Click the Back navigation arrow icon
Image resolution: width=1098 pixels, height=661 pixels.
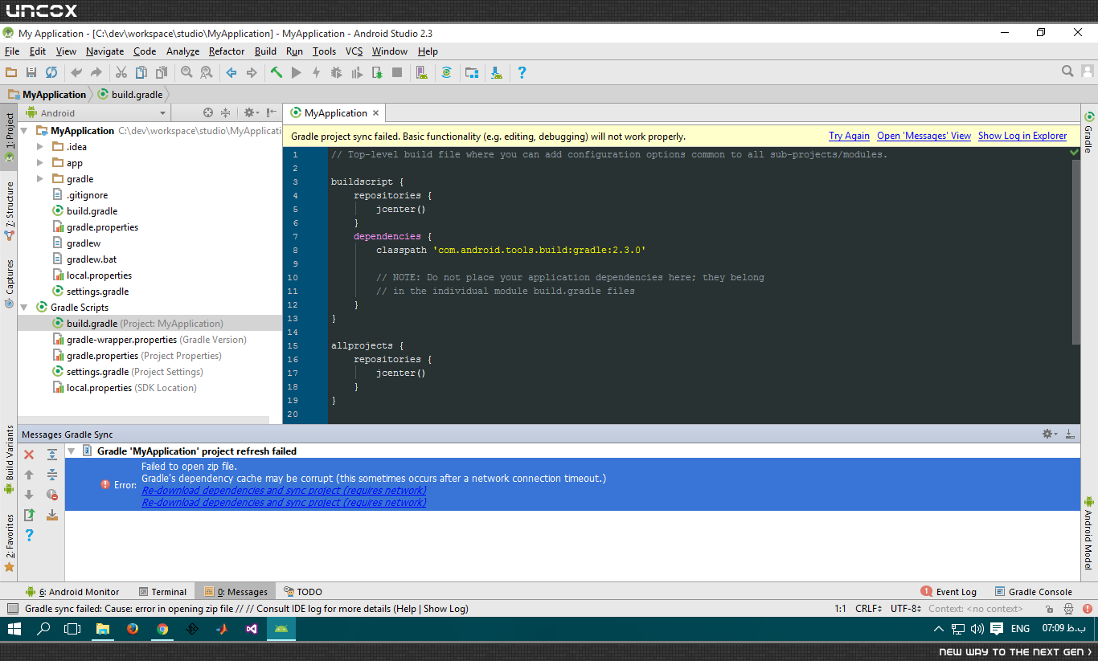tap(231, 72)
